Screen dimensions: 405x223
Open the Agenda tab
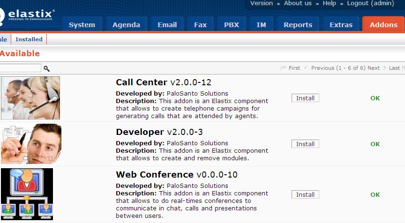pos(126,24)
